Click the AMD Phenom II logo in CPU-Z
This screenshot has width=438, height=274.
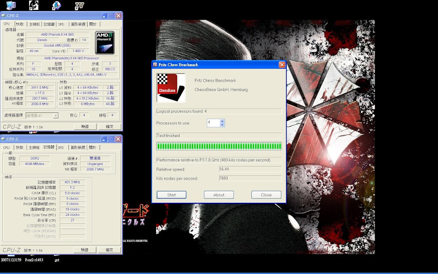tap(105, 43)
